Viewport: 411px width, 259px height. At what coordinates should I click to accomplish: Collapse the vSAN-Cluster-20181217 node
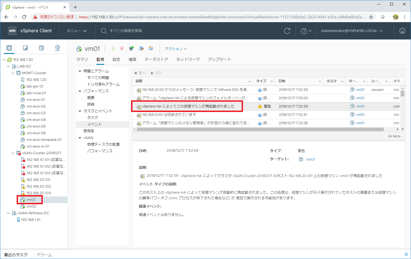(13, 153)
